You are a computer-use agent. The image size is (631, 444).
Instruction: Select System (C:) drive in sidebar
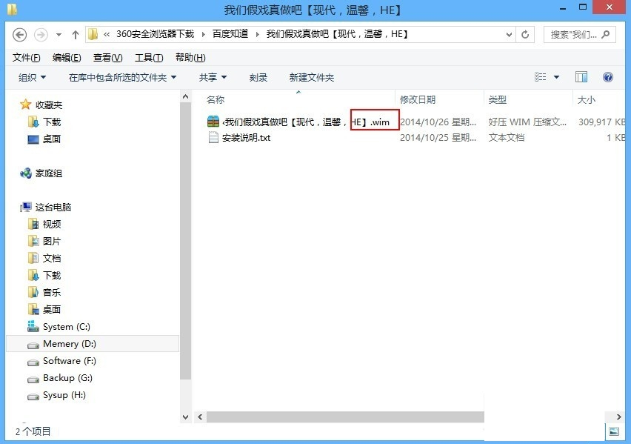(68, 327)
